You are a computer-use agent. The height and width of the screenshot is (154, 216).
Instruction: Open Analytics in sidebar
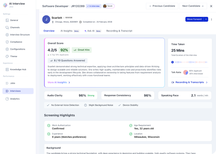tap(15, 99)
